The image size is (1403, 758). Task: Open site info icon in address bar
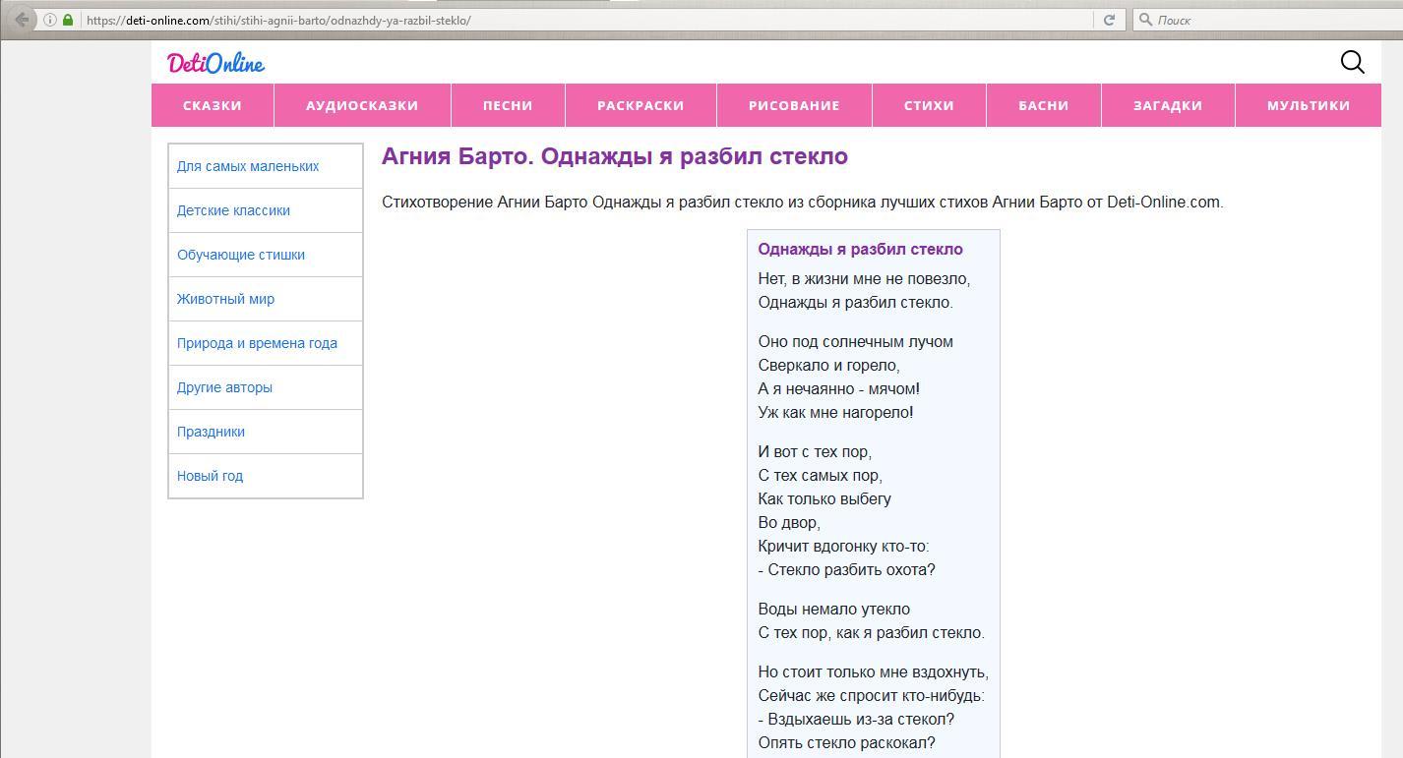[x=49, y=20]
